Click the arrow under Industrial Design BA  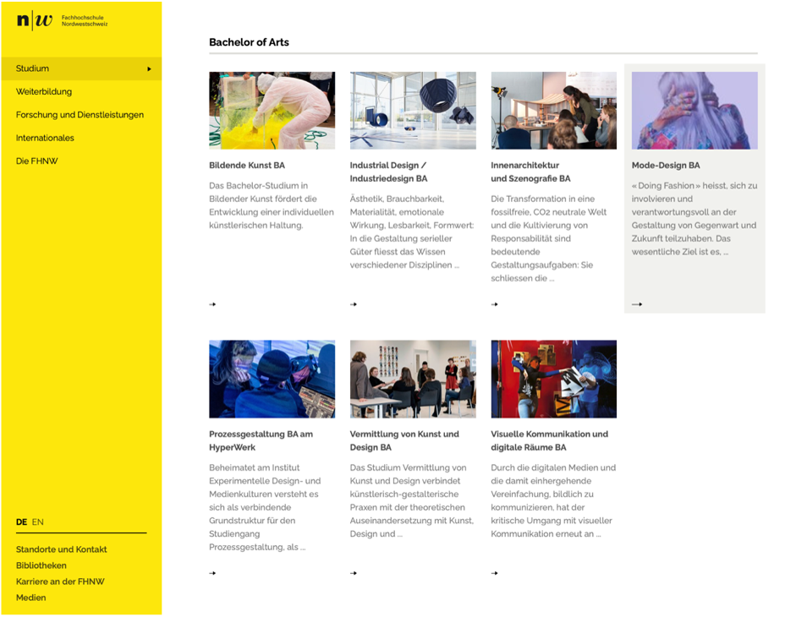click(354, 304)
